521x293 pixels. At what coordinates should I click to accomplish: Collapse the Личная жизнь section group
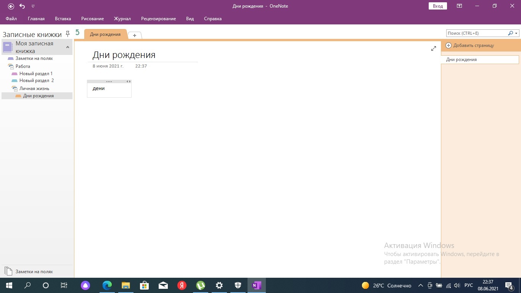pos(14,89)
